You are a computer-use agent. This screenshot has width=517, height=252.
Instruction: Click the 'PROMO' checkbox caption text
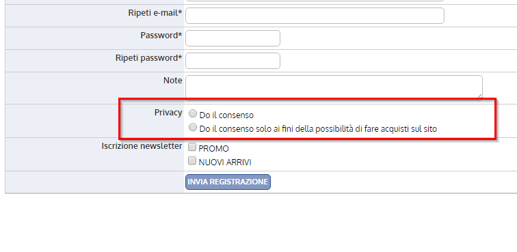coord(213,149)
